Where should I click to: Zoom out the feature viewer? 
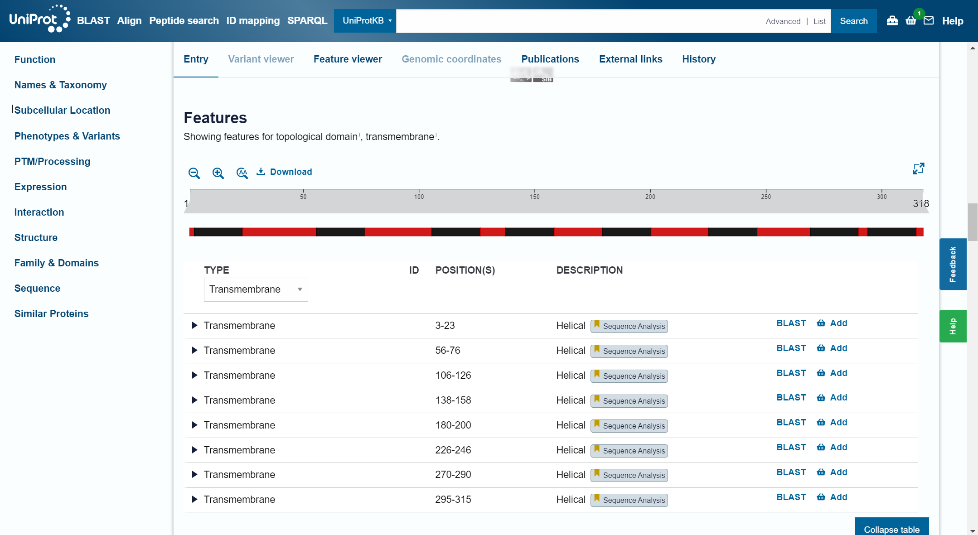tap(194, 173)
